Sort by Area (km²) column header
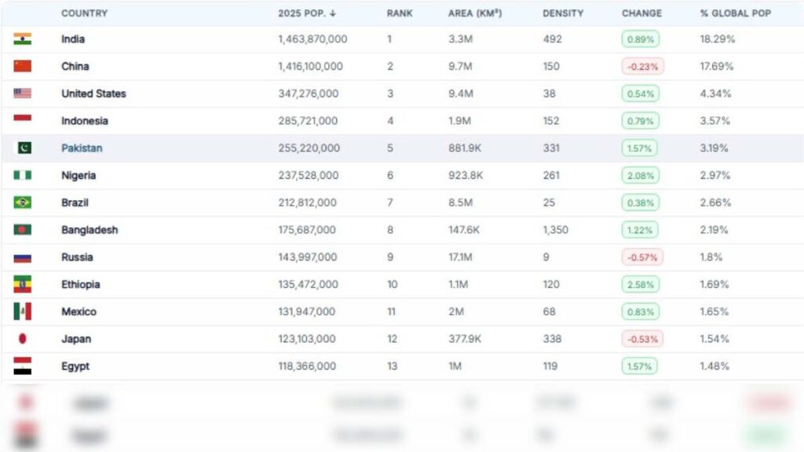 click(475, 13)
